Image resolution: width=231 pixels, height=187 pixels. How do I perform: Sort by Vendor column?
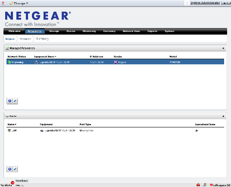[118, 57]
